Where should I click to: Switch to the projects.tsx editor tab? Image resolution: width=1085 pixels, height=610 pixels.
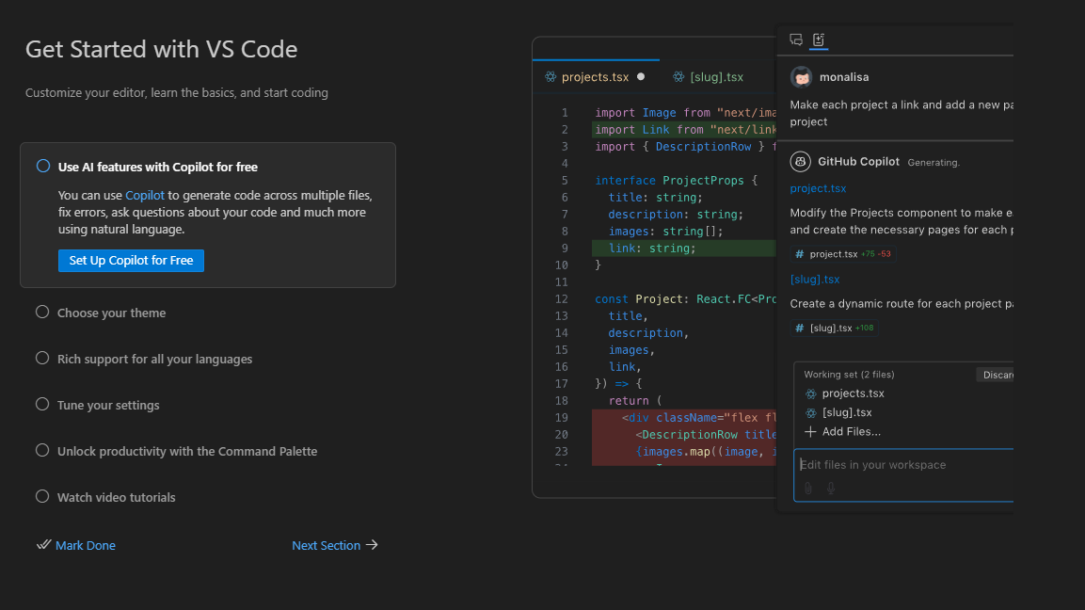point(595,77)
